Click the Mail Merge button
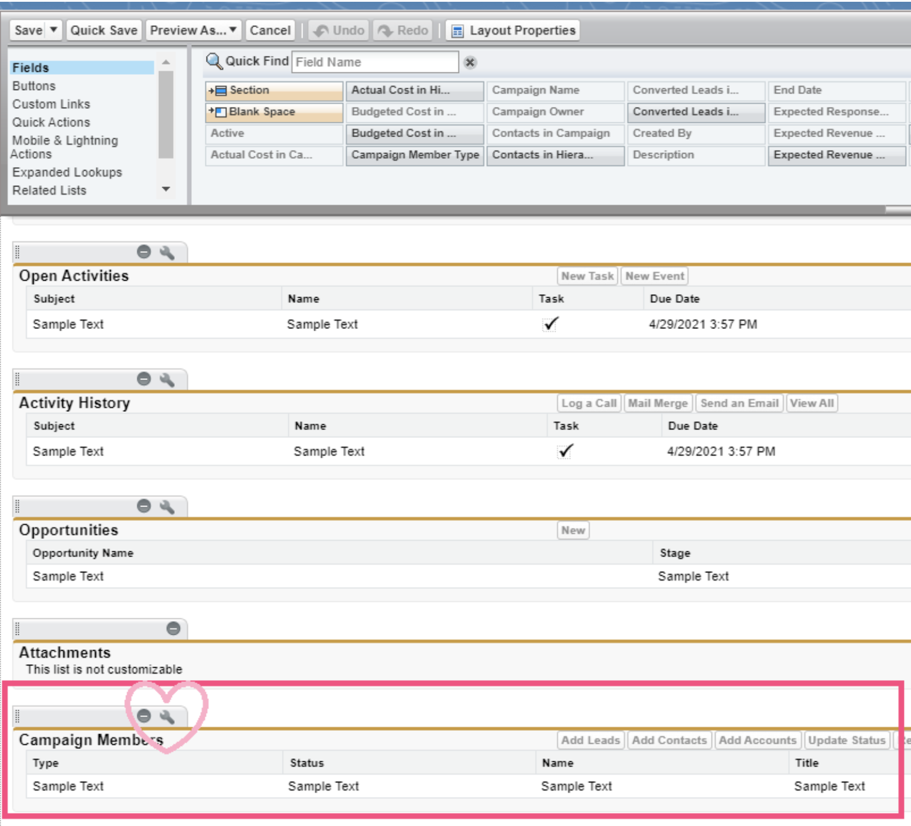Viewport: 911px width, 826px height. pyautogui.click(x=658, y=403)
